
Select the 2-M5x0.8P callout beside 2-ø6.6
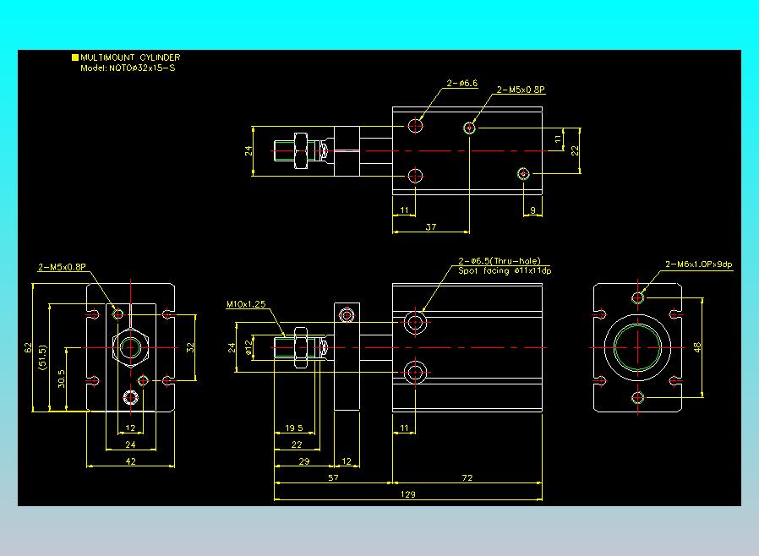coord(521,90)
